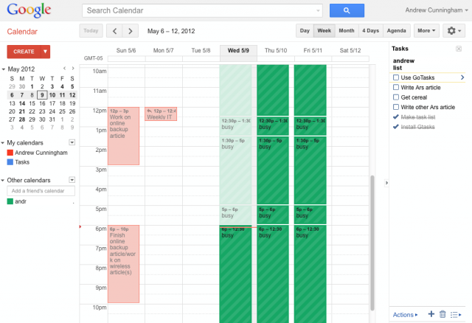Open the More dropdown menu
472x323 pixels.
(426, 31)
